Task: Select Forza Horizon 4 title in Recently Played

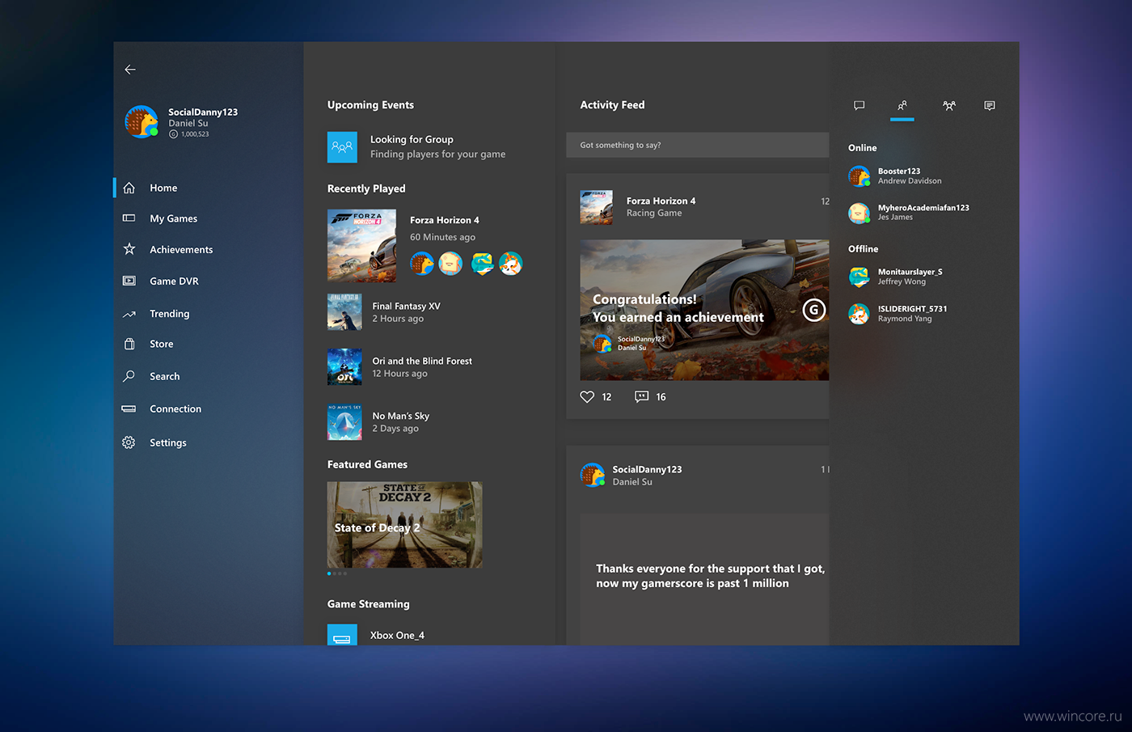Action: (x=444, y=220)
